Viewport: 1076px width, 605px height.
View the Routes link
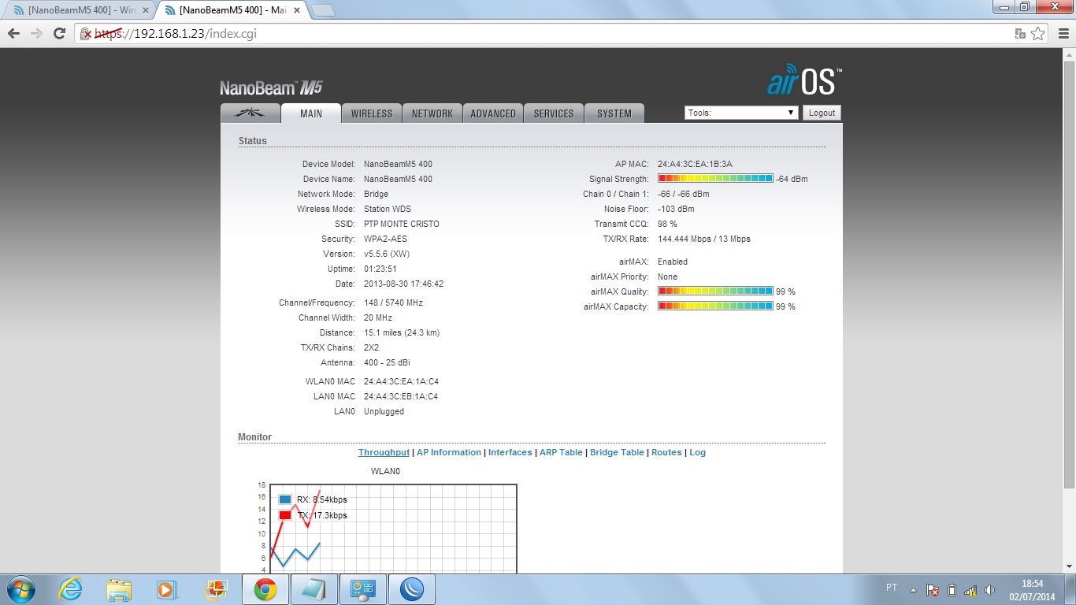(x=666, y=452)
